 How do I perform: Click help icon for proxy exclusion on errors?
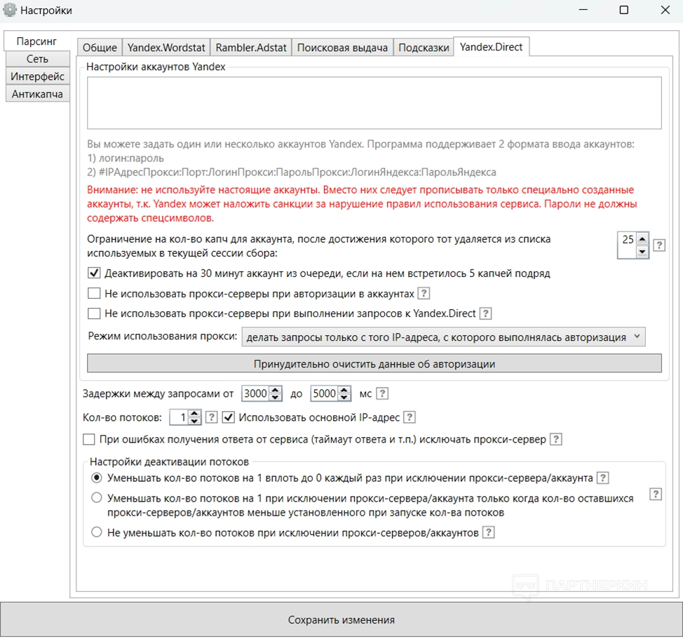click(555, 440)
